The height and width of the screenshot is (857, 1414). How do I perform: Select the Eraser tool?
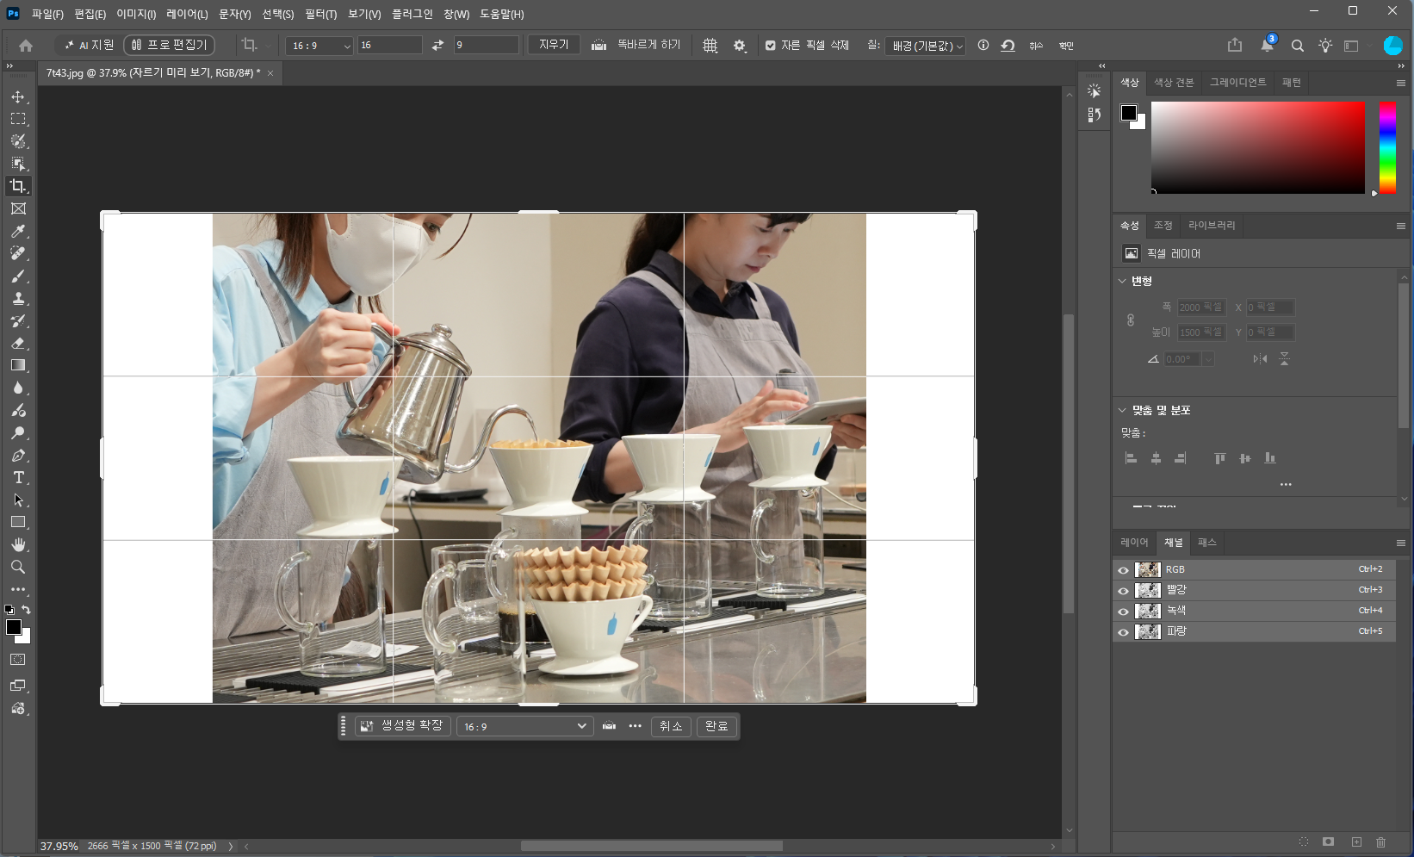coord(18,343)
